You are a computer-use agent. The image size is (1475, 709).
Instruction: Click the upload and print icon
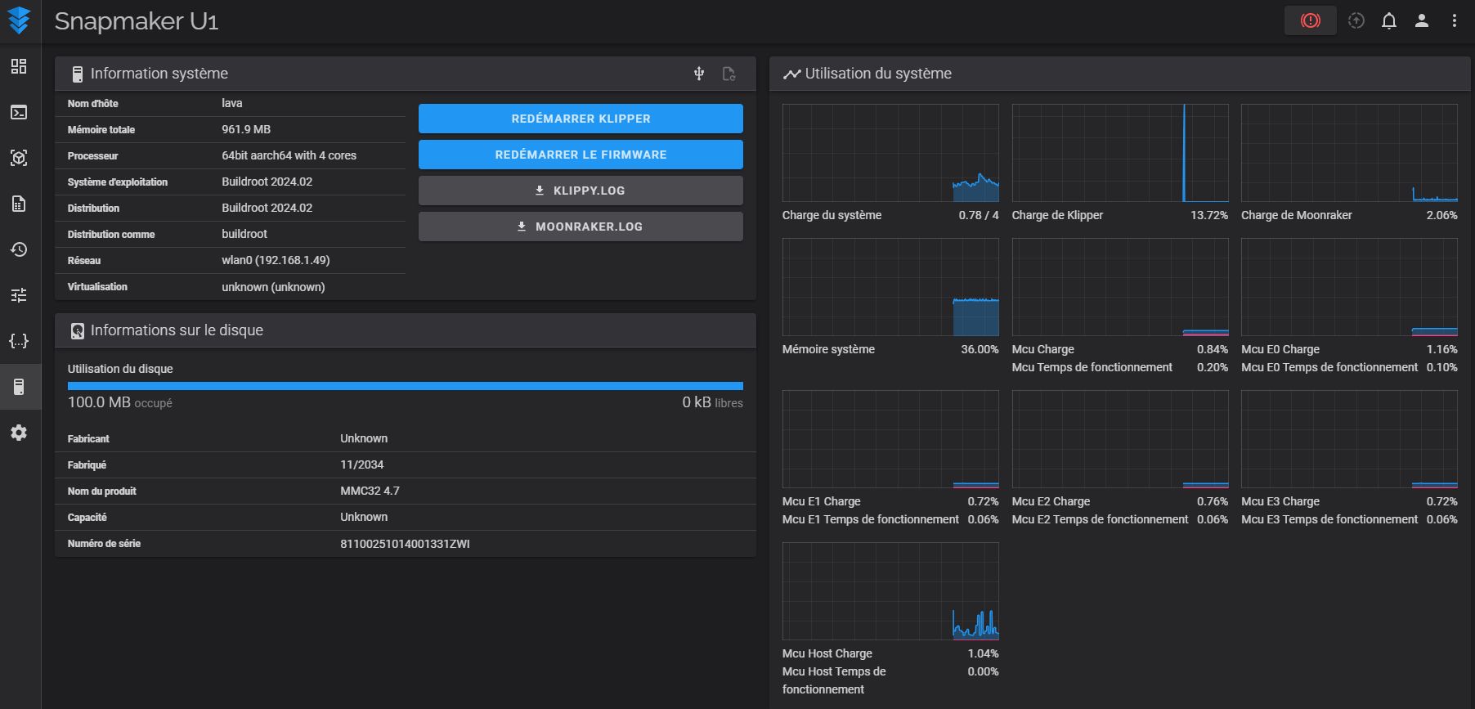1356,21
